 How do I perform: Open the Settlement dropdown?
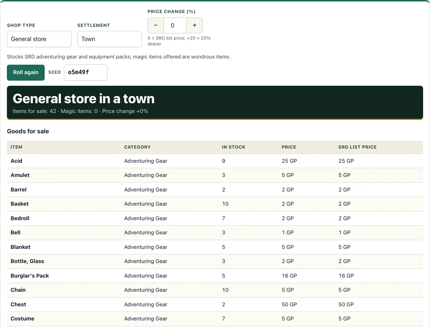(x=109, y=39)
